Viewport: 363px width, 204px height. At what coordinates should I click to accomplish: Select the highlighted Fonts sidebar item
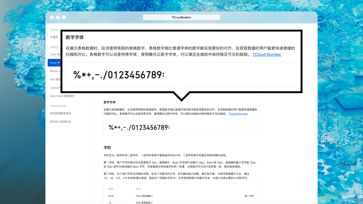54,63
